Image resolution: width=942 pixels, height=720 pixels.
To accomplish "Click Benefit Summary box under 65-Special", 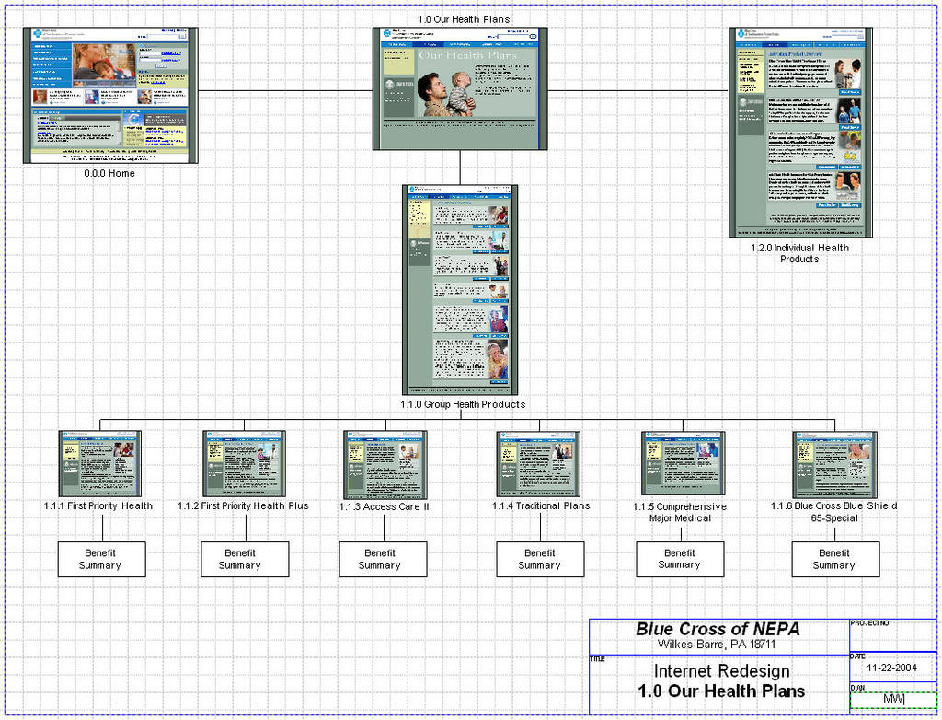I will point(835,560).
